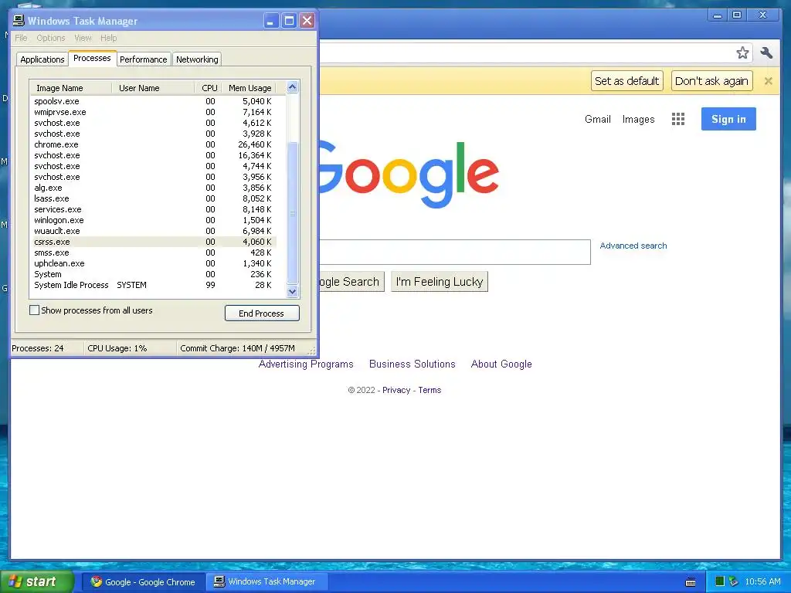Viewport: 791px width, 593px height.
Task: Select the wuauclt.exe process row
Action: pyautogui.click(x=153, y=231)
